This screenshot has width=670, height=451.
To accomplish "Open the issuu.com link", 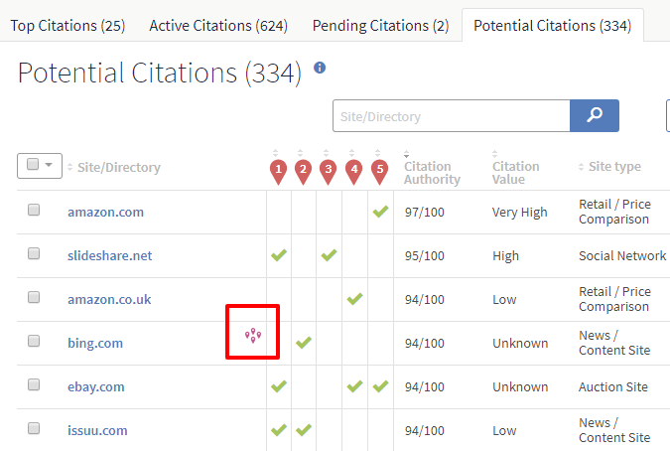I will pyautogui.click(x=97, y=430).
